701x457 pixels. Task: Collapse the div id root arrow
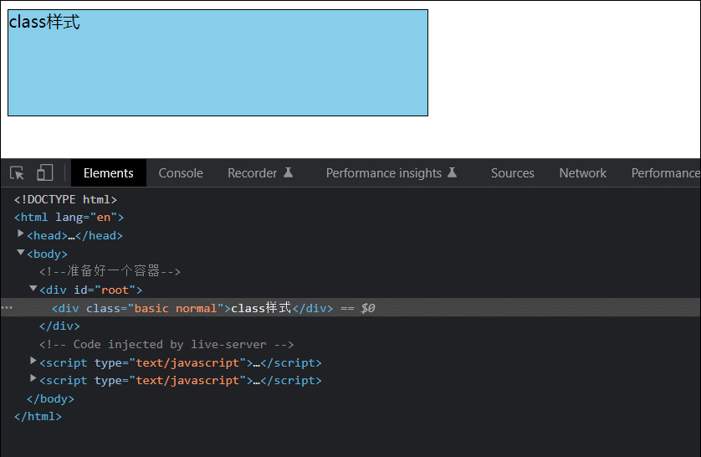[x=33, y=289]
